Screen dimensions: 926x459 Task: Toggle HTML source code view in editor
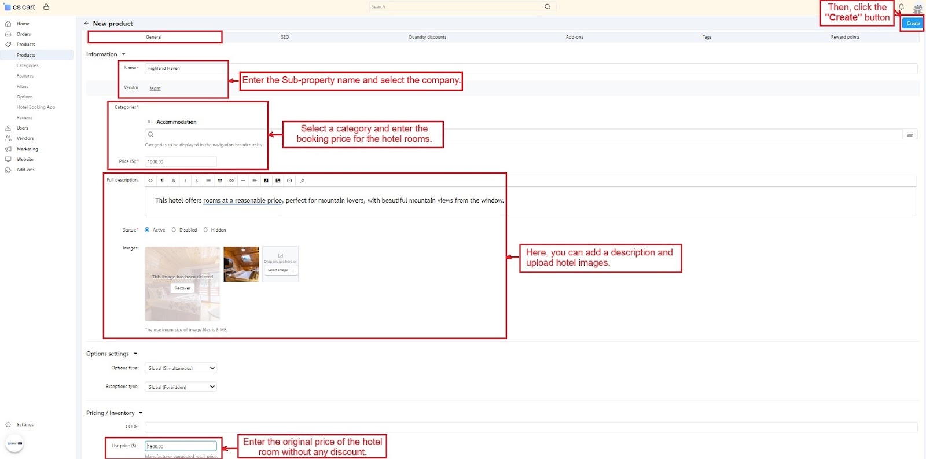pos(150,181)
